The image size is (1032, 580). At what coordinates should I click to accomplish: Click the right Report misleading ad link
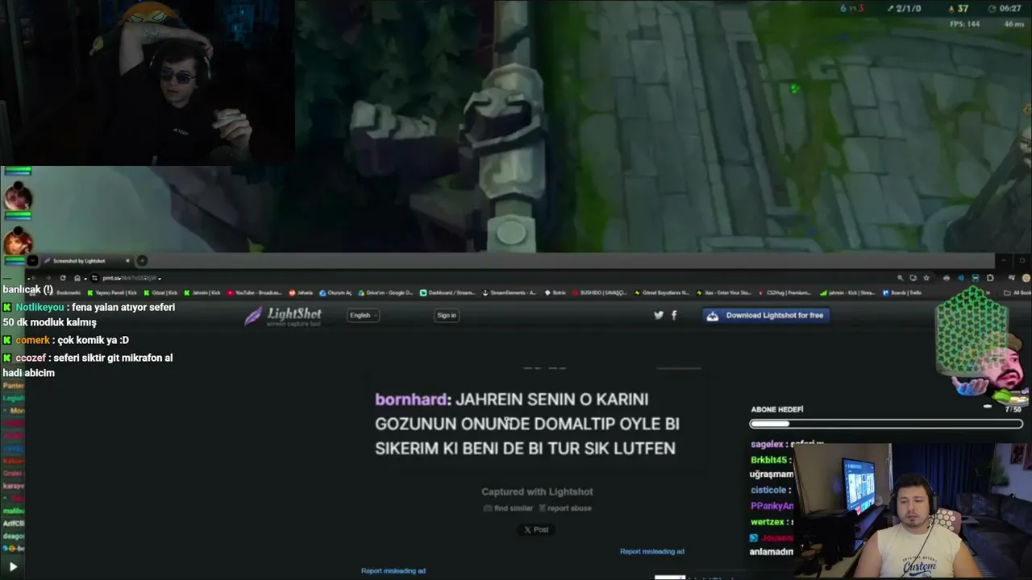[x=652, y=552]
